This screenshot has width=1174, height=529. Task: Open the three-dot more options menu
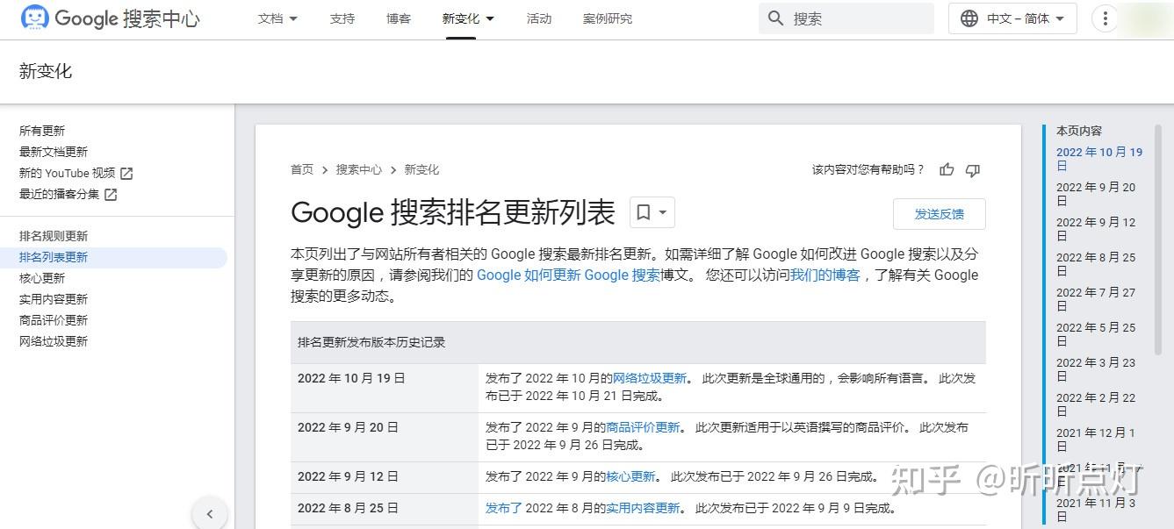tap(1105, 18)
